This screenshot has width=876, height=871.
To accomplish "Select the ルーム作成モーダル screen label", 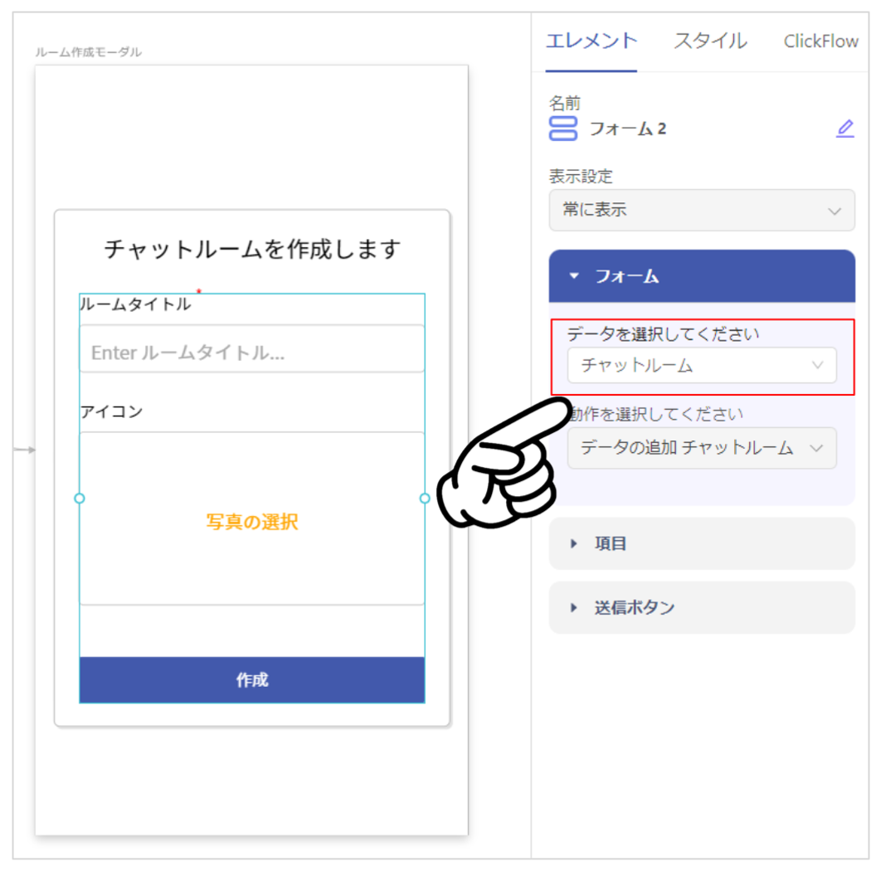I will click(x=88, y=52).
